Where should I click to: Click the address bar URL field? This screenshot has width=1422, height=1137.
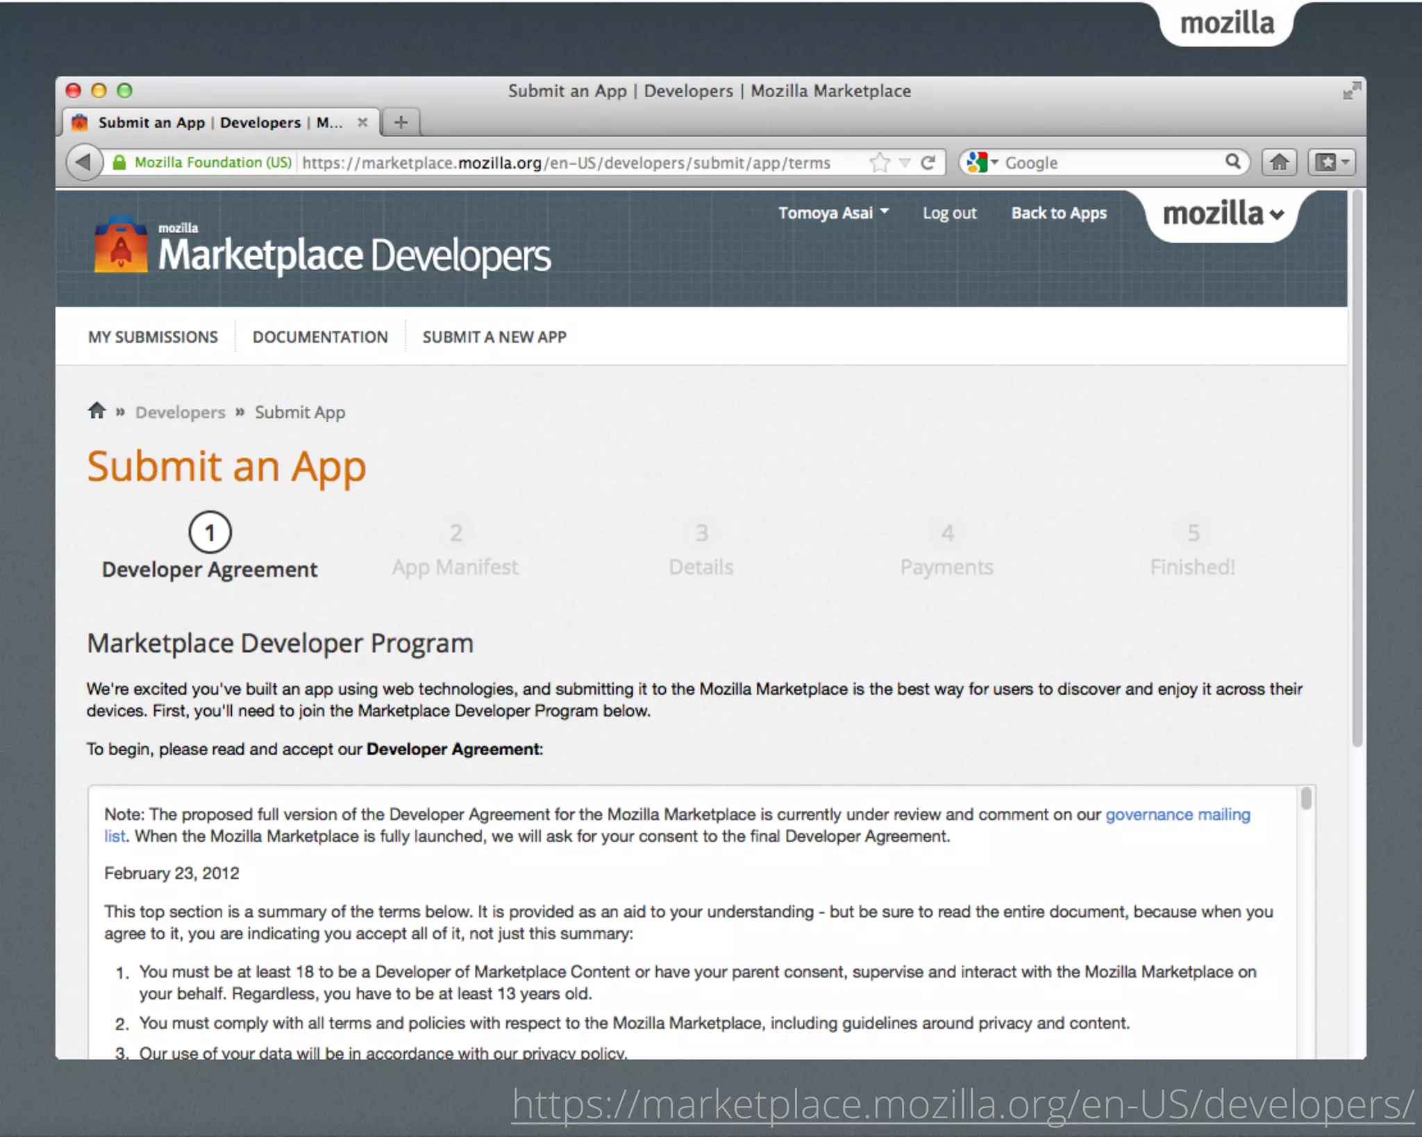pyautogui.click(x=567, y=163)
